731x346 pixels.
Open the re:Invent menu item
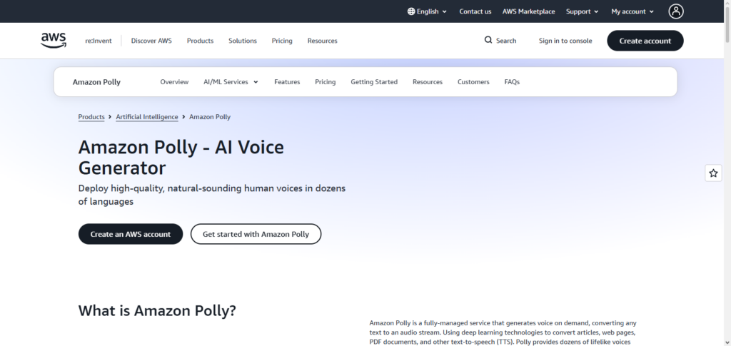tap(99, 41)
